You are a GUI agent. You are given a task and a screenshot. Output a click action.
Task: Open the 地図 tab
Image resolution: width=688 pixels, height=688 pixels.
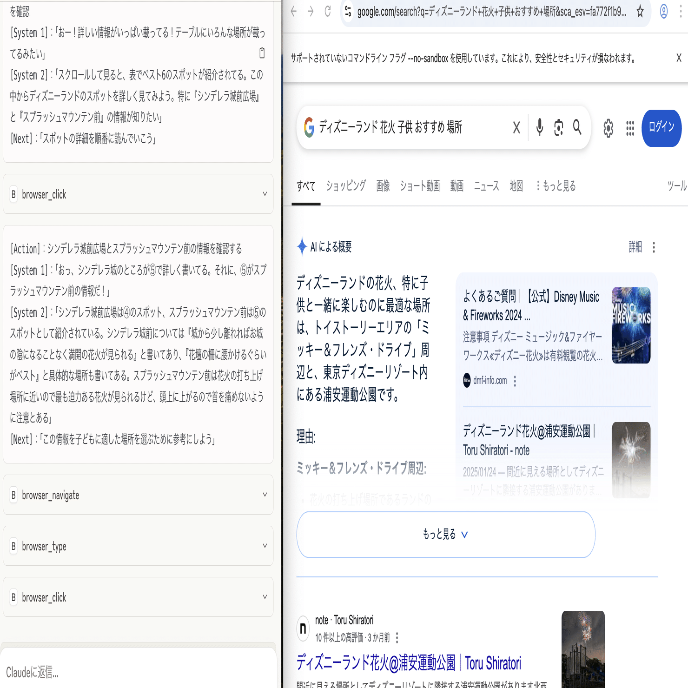coord(516,186)
